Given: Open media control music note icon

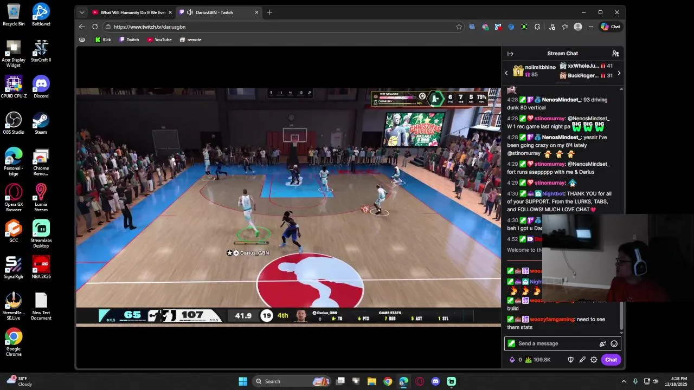Looking at the screenshot, I should point(552,27).
